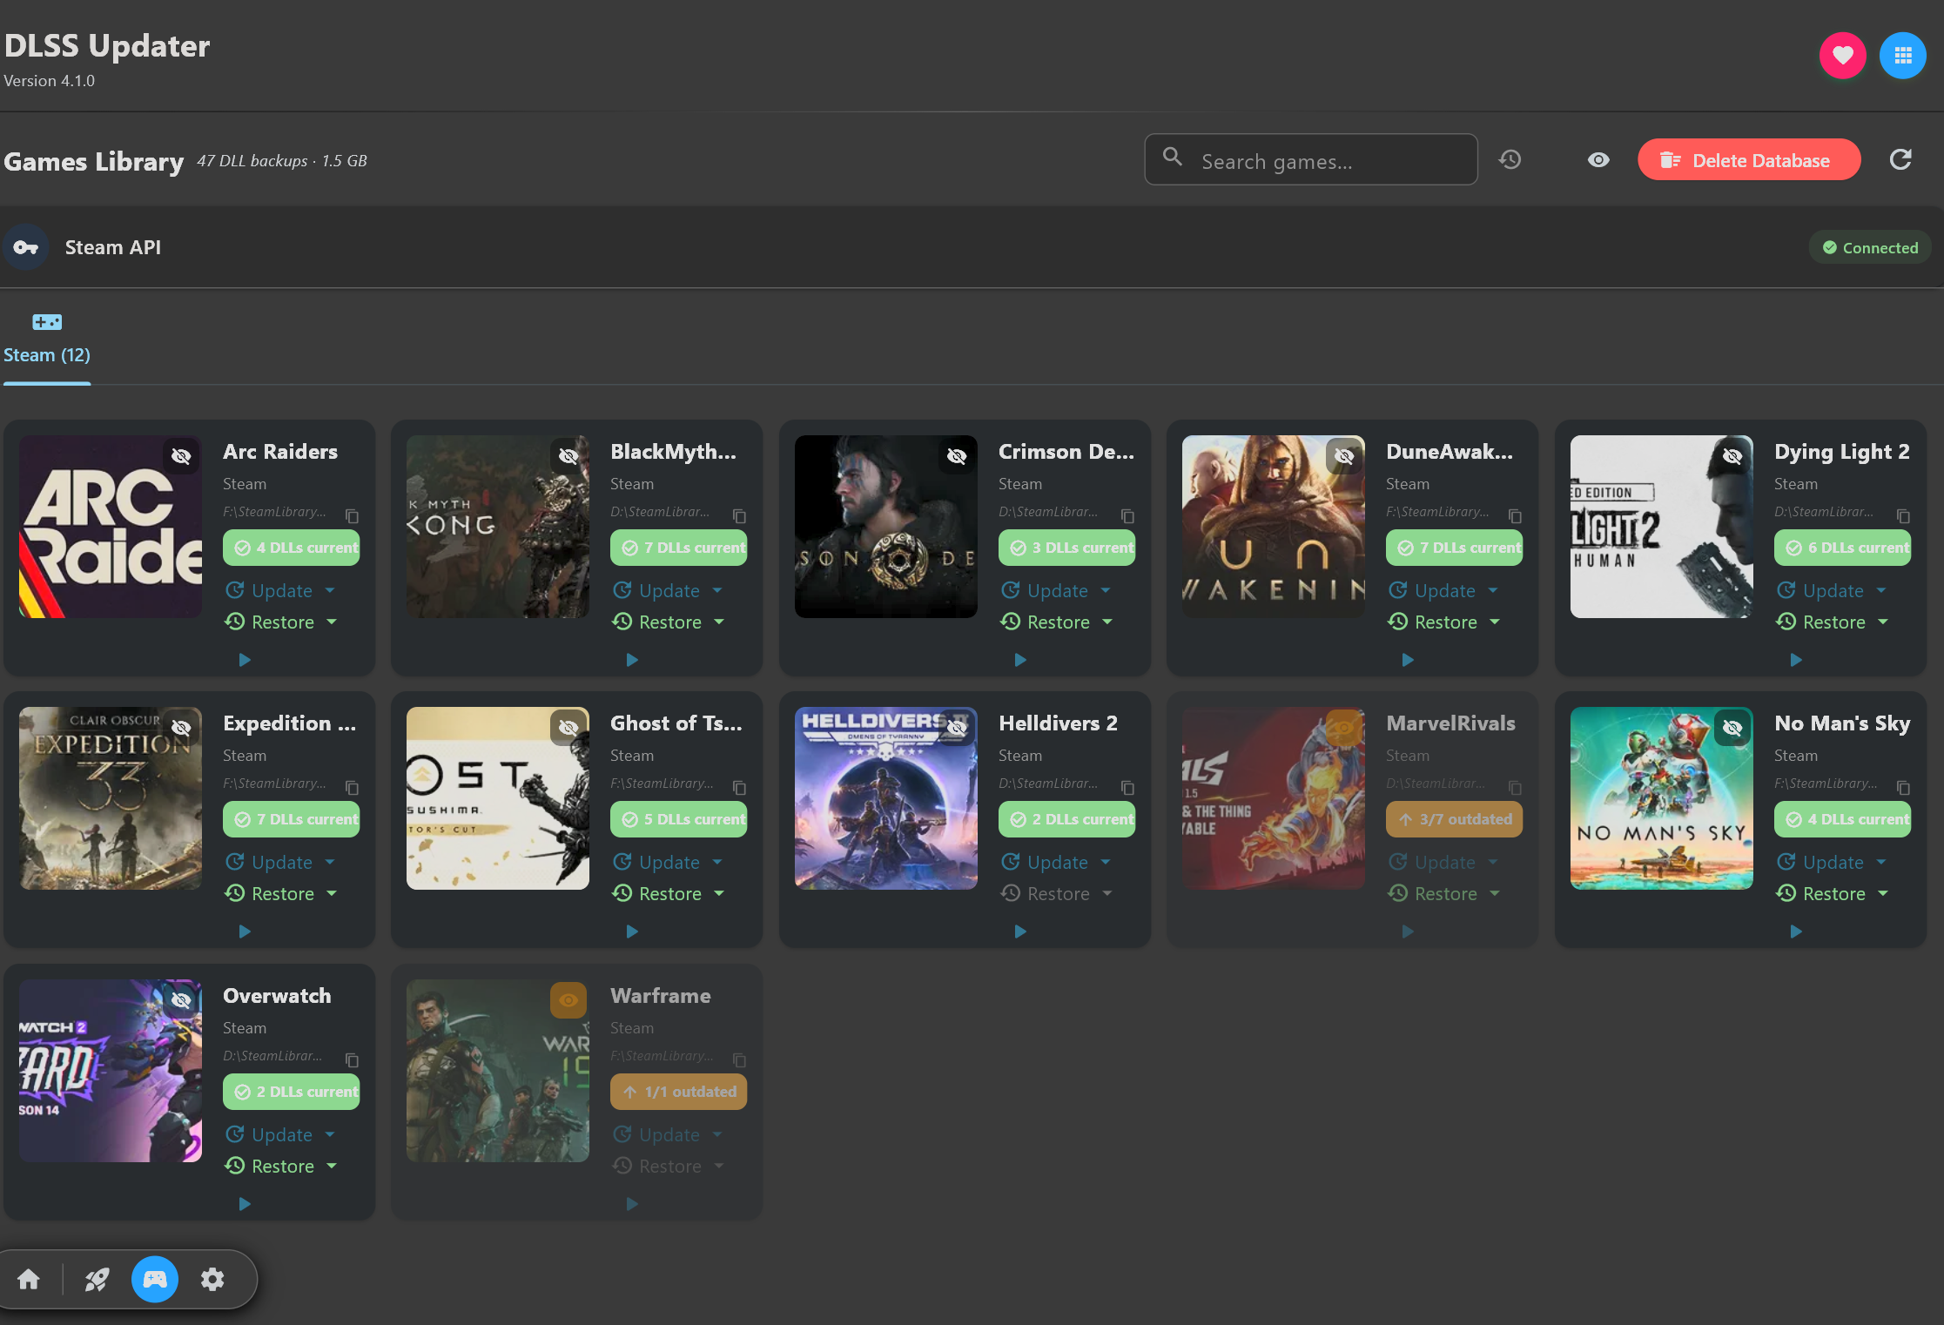
Task: Open Update dropdown for Arc Raiders
Action: pyautogui.click(x=280, y=590)
